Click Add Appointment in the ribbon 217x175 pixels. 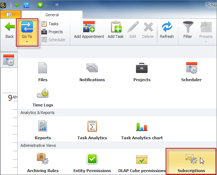(89, 30)
